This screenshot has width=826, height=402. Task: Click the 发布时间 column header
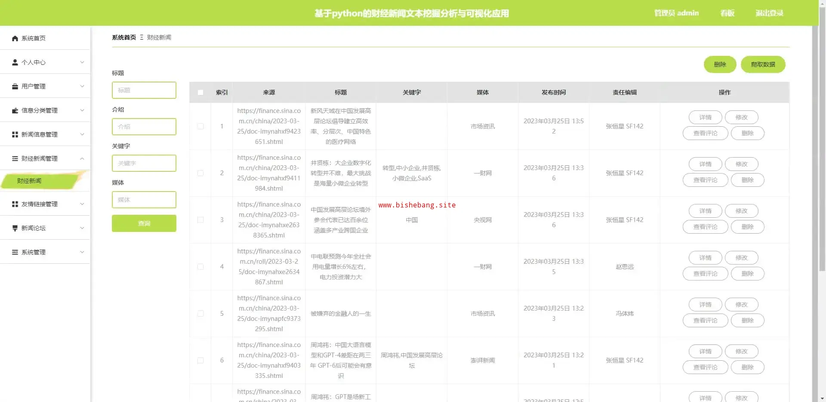(554, 92)
